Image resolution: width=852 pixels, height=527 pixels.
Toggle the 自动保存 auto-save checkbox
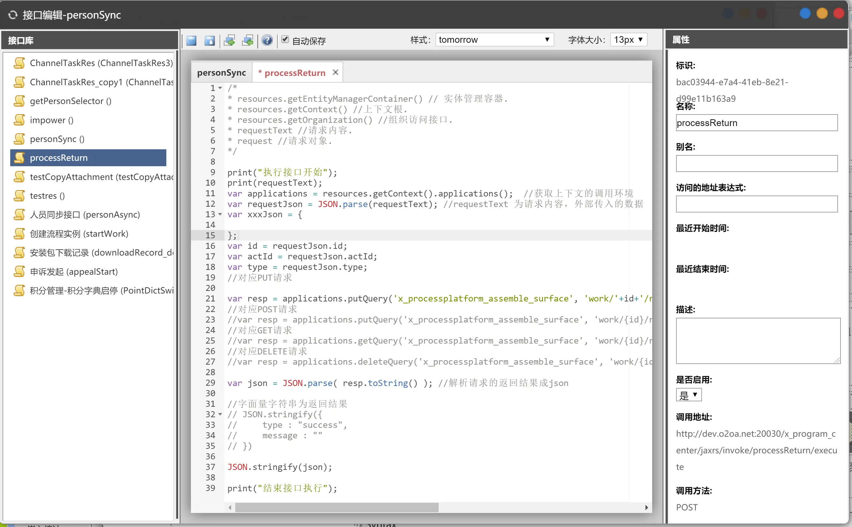tap(285, 39)
